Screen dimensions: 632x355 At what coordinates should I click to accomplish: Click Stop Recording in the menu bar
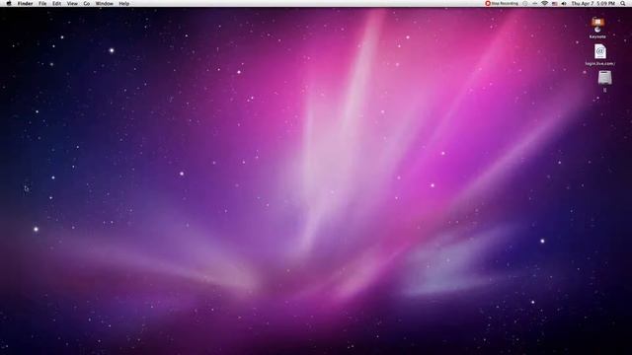[x=502, y=3]
